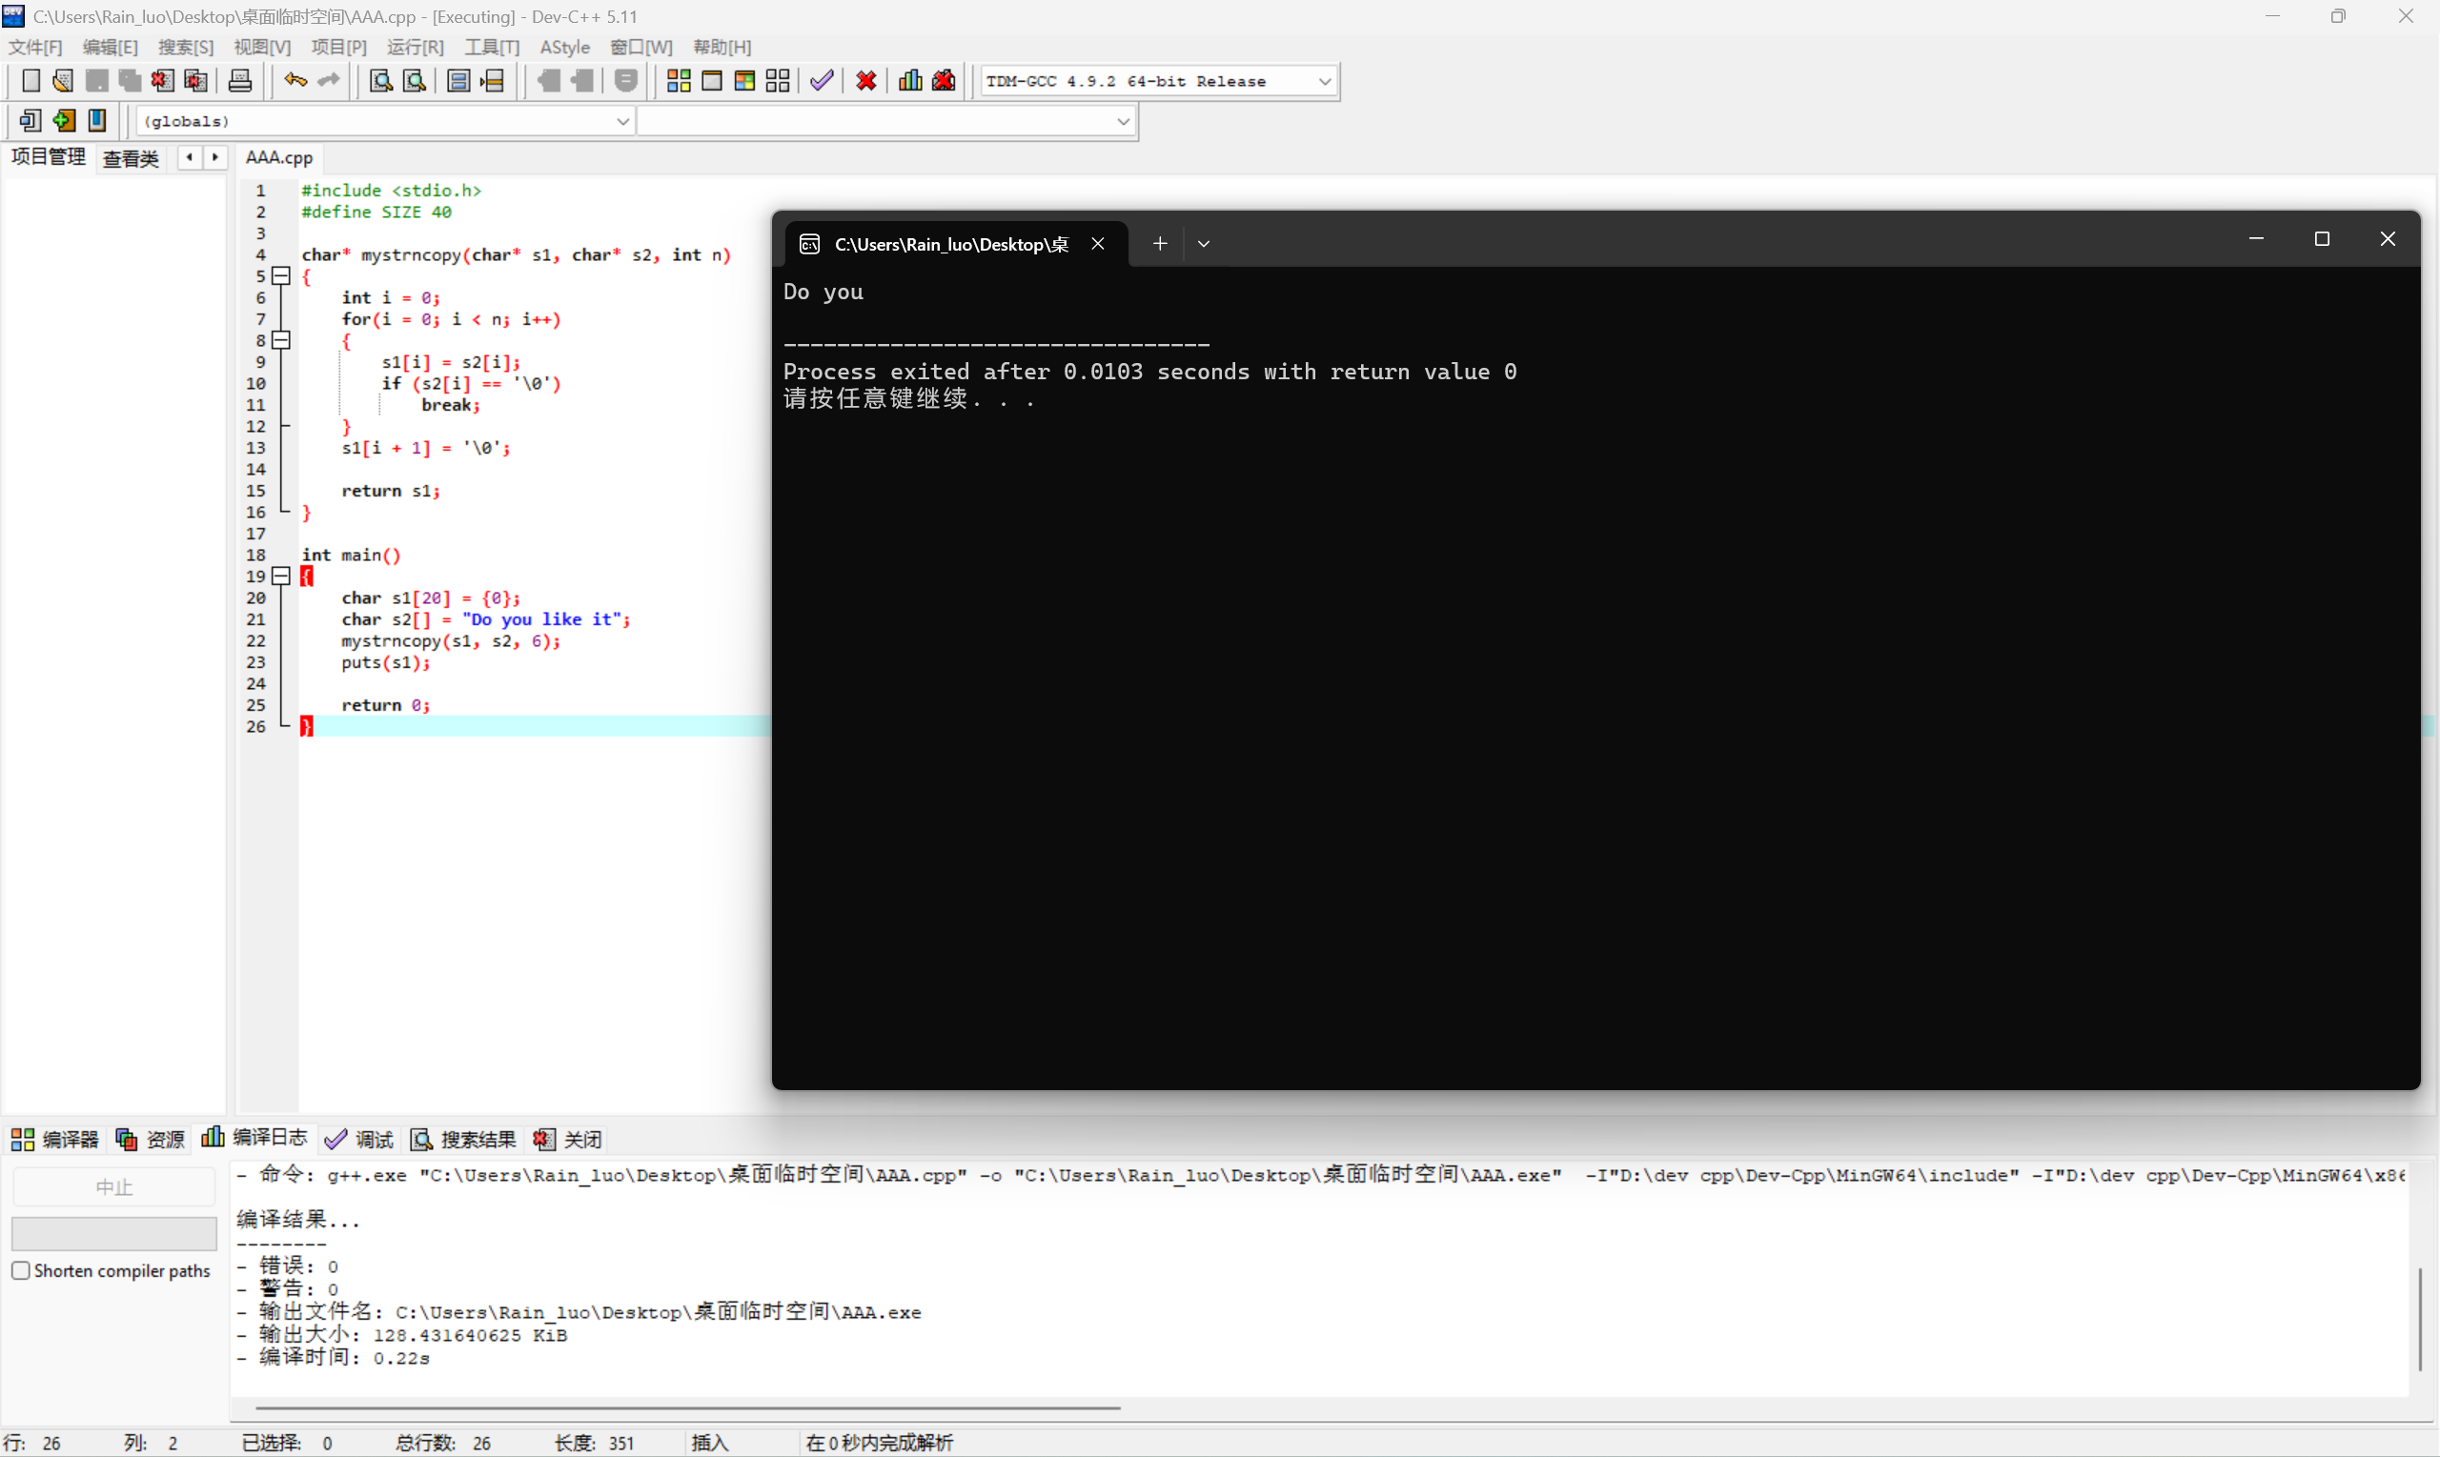Viewport: 2440px width, 1457px height.
Task: Click the Undo arrow icon
Action: [x=295, y=80]
